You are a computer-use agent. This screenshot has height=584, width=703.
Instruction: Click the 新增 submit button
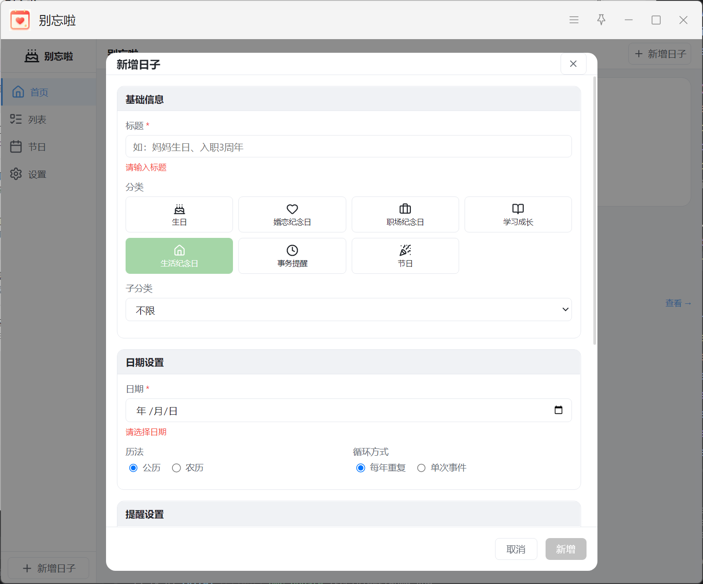[x=566, y=549]
